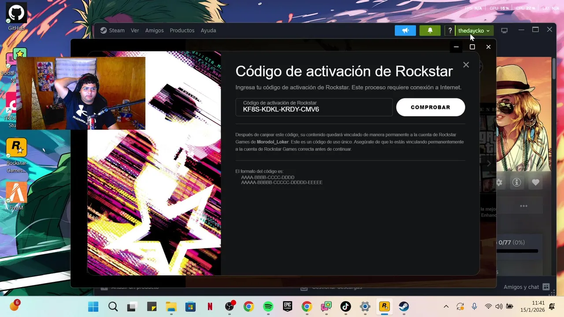The image size is (564, 317).
Task: Open Spotify from the taskbar
Action: point(268,306)
